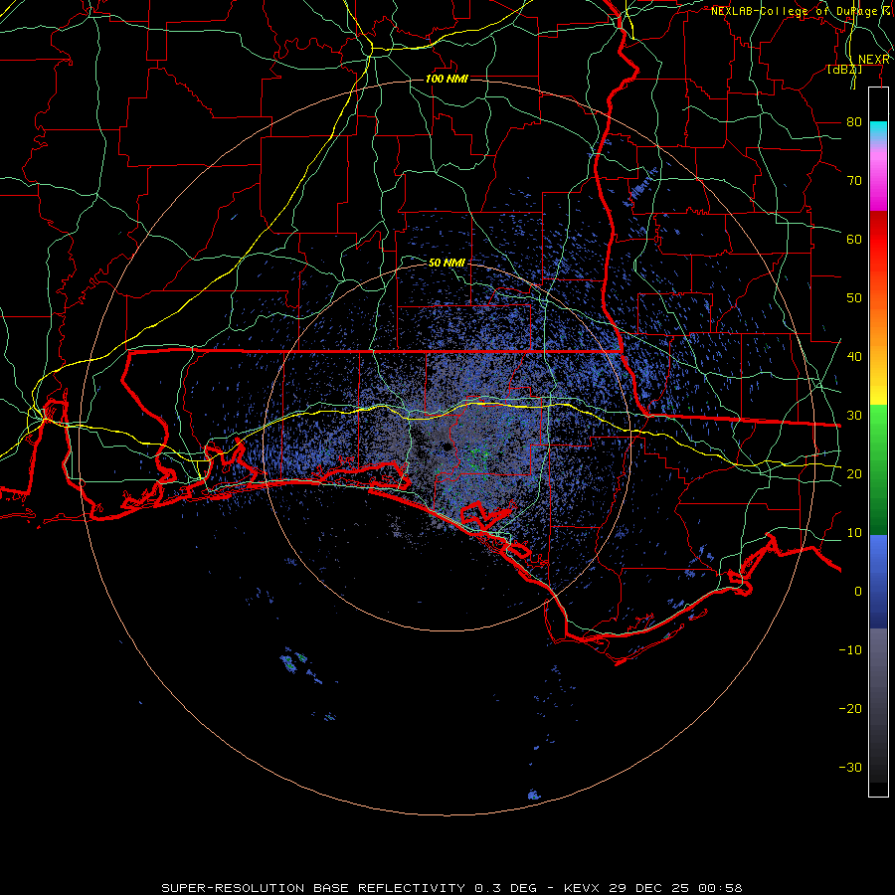Click the [dBZ] unit label above the scale
The height and width of the screenshot is (895, 895).
pos(844,70)
